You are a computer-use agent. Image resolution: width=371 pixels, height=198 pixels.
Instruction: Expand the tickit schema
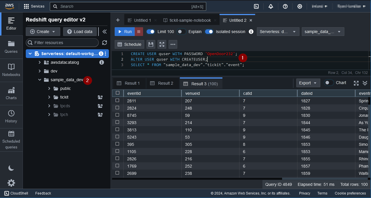[x=49, y=97]
